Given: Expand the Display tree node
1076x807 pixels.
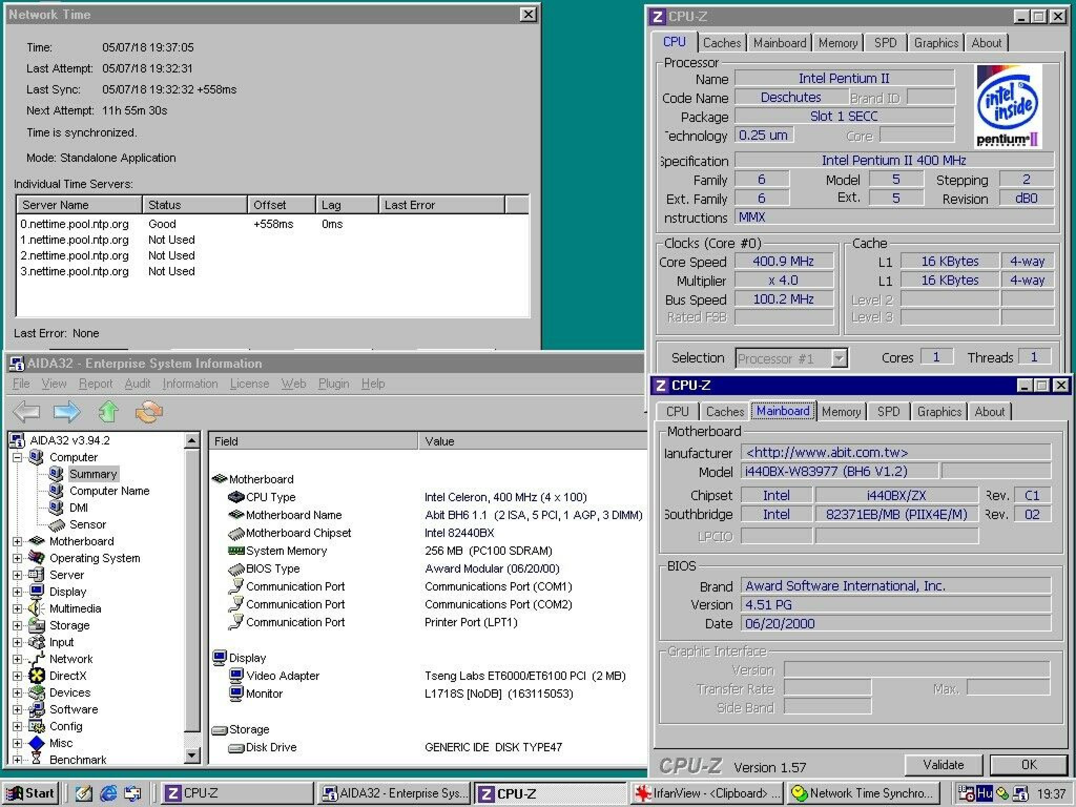Looking at the screenshot, I should tap(17, 592).
